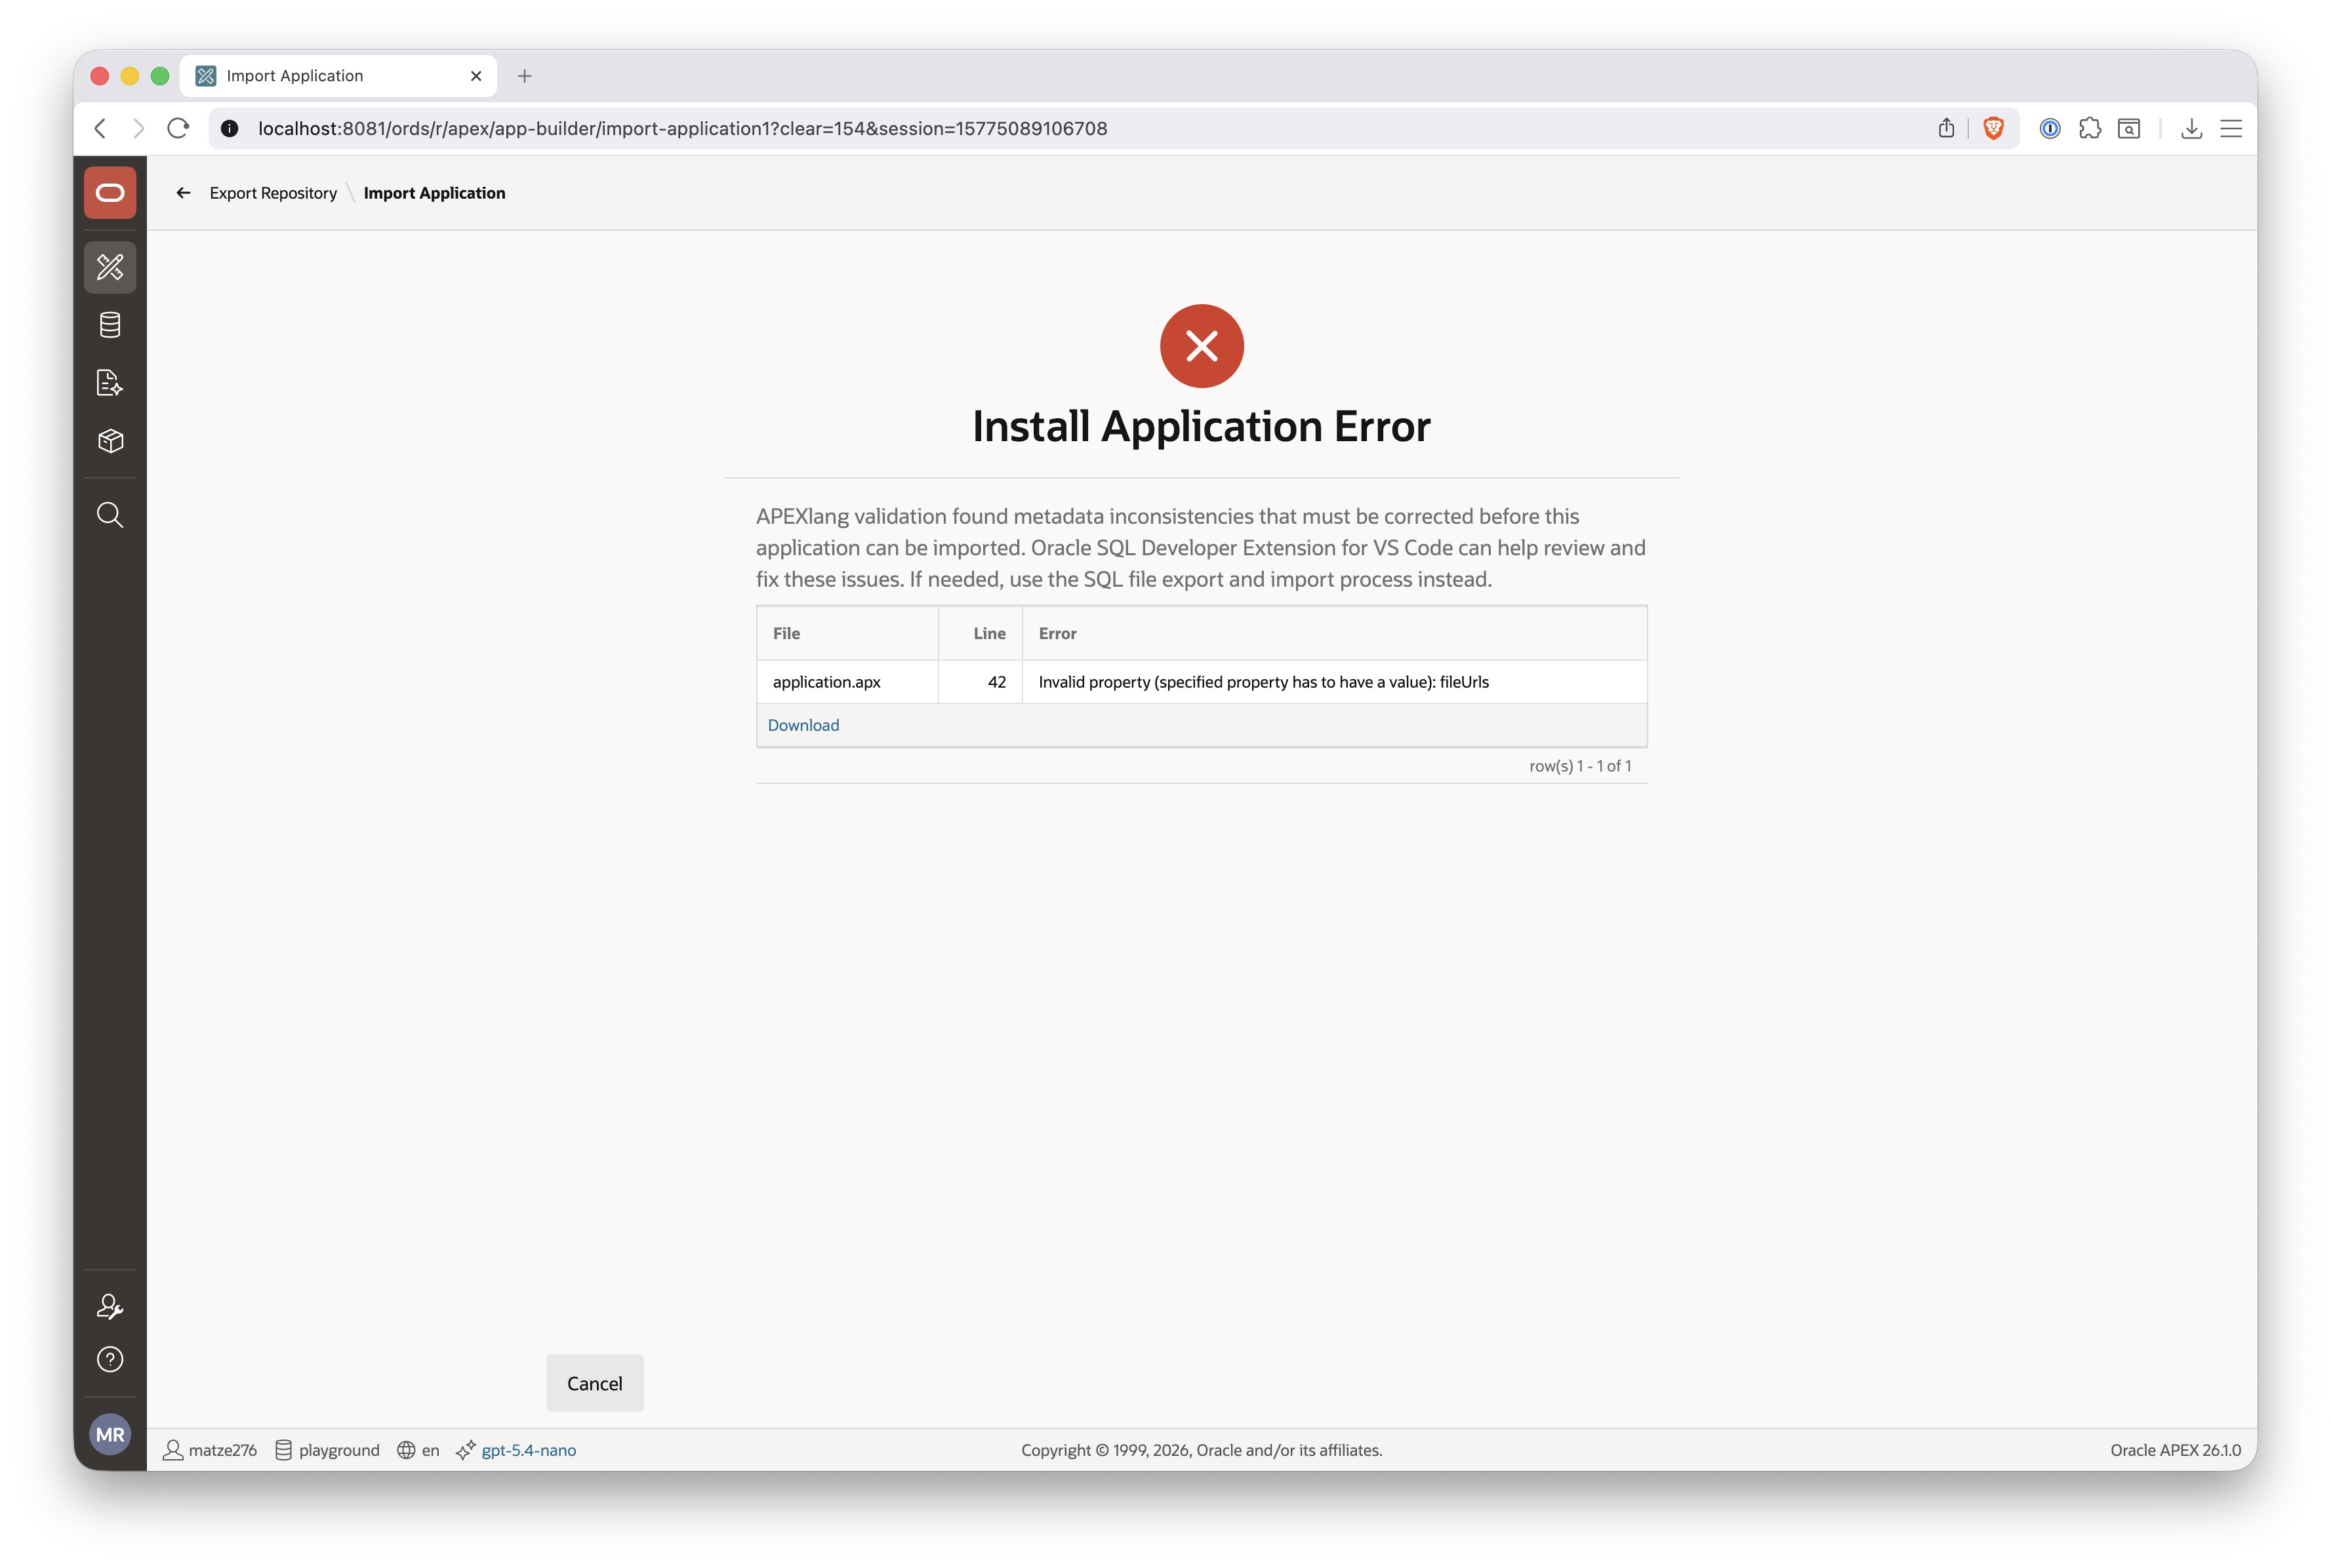This screenshot has width=2331, height=1568.
Task: Click the application.apx cell
Action: point(847,682)
